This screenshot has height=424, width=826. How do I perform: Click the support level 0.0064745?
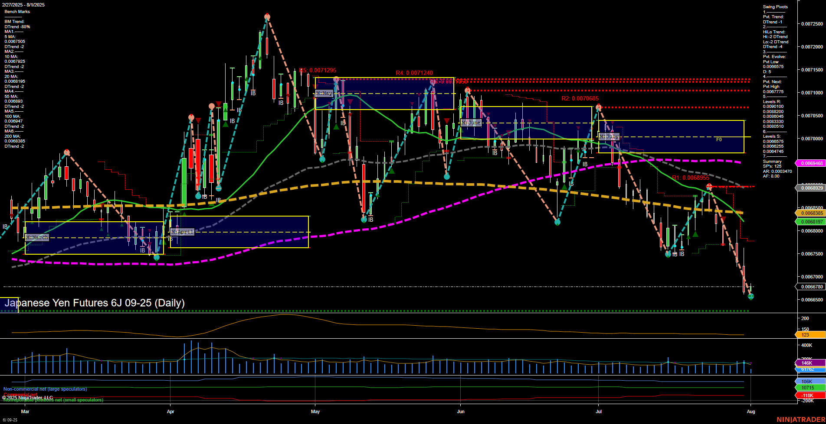coord(774,152)
